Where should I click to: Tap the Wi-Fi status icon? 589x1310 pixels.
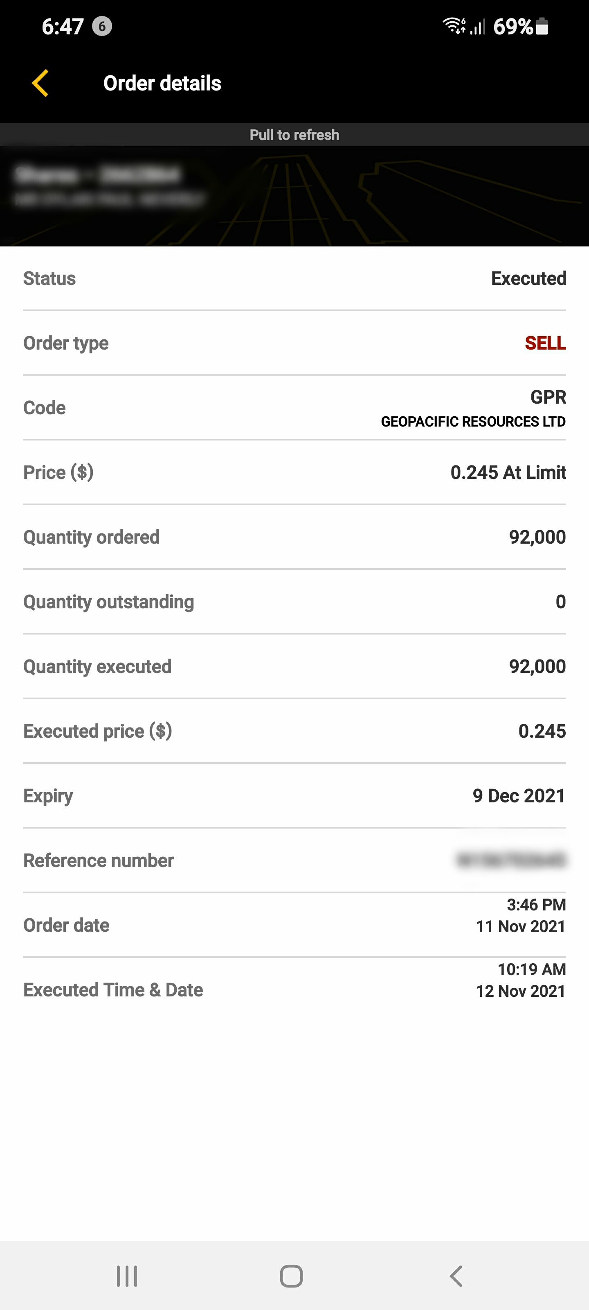(454, 26)
